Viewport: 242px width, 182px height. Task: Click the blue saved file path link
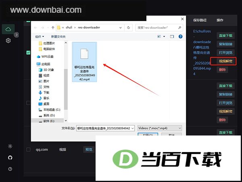point(202,53)
